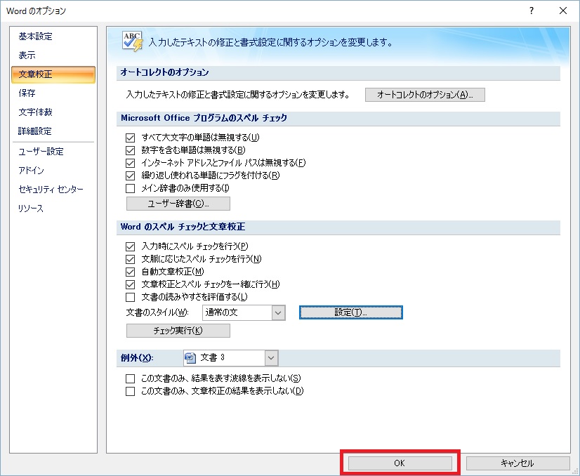Enable 文書の読みやすさを評価する checkbox
The image size is (580, 476).
click(130, 298)
